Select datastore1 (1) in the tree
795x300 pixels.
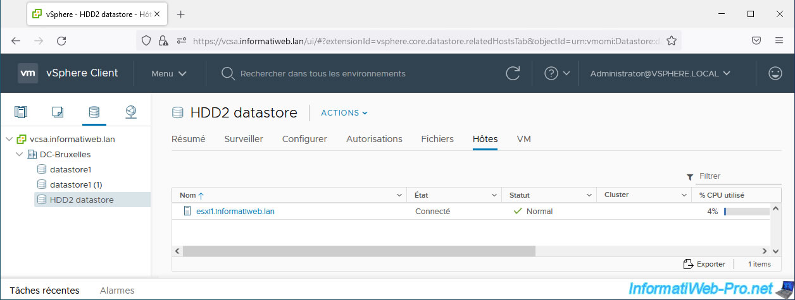click(75, 184)
